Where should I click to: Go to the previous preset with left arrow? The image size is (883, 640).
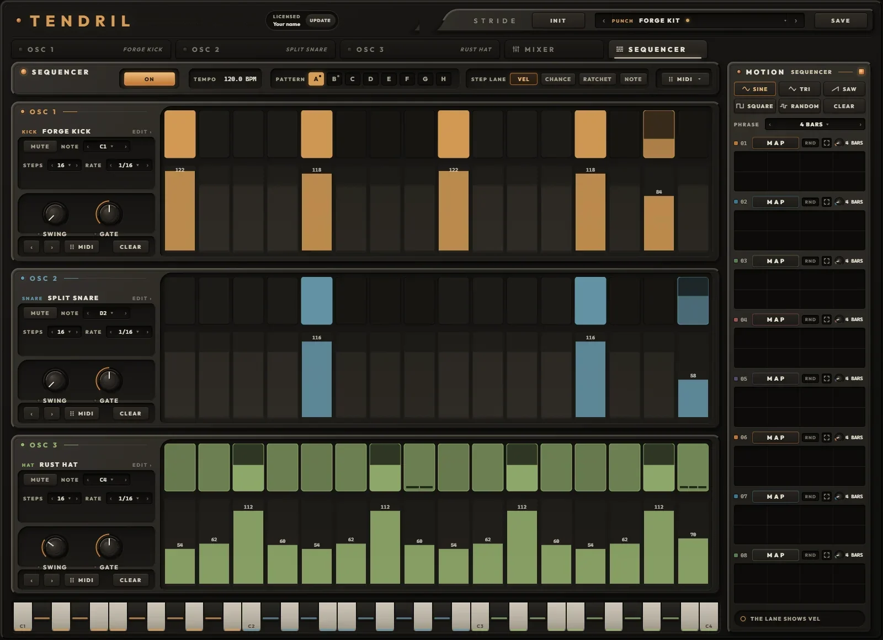pyautogui.click(x=604, y=21)
